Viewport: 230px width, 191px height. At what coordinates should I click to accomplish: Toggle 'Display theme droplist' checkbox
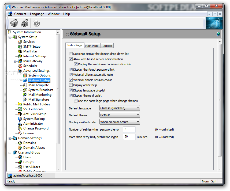[71, 95]
